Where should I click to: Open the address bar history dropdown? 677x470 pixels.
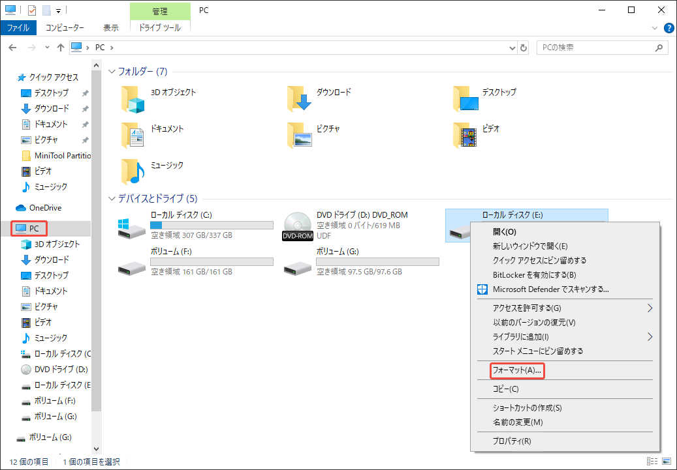click(x=512, y=48)
